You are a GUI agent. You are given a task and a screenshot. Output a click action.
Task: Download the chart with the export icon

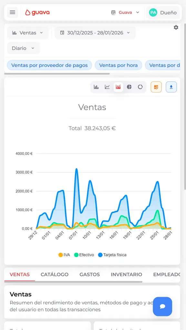tap(171, 87)
